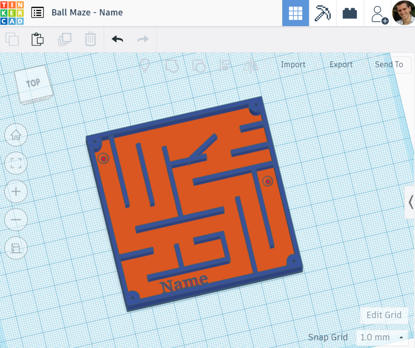Zoom out using the minus icon

click(x=15, y=219)
